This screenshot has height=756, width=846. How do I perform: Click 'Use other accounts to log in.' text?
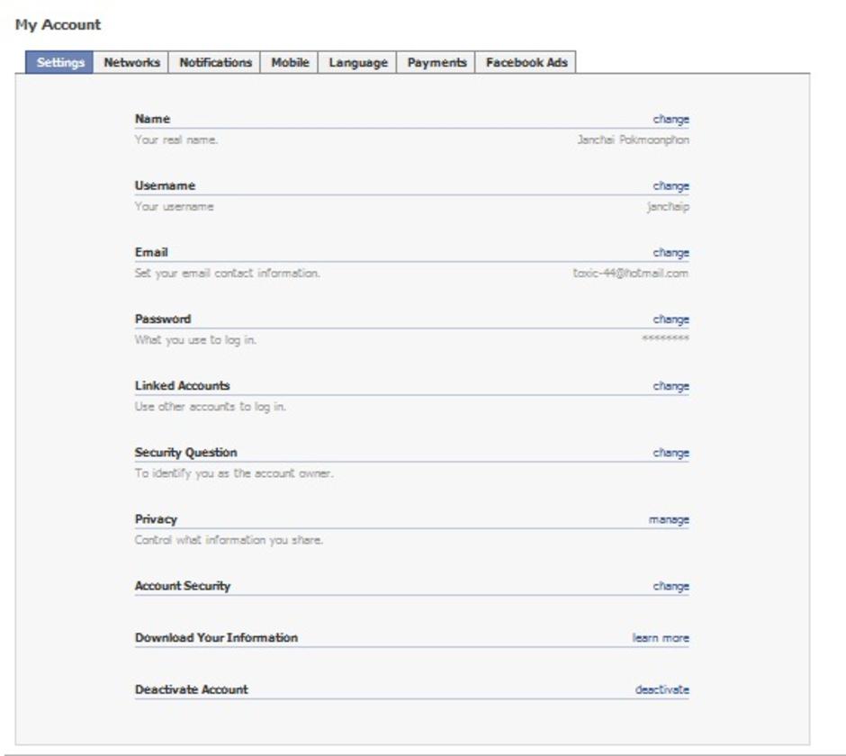[x=211, y=406]
